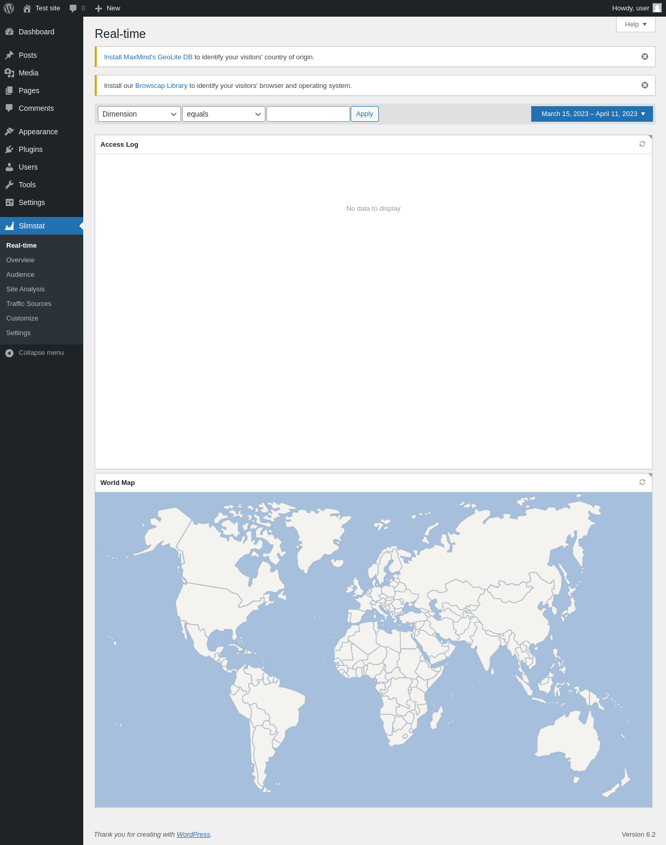Click the WordPress logo icon
The height and width of the screenshot is (845, 666).
pos(9,8)
